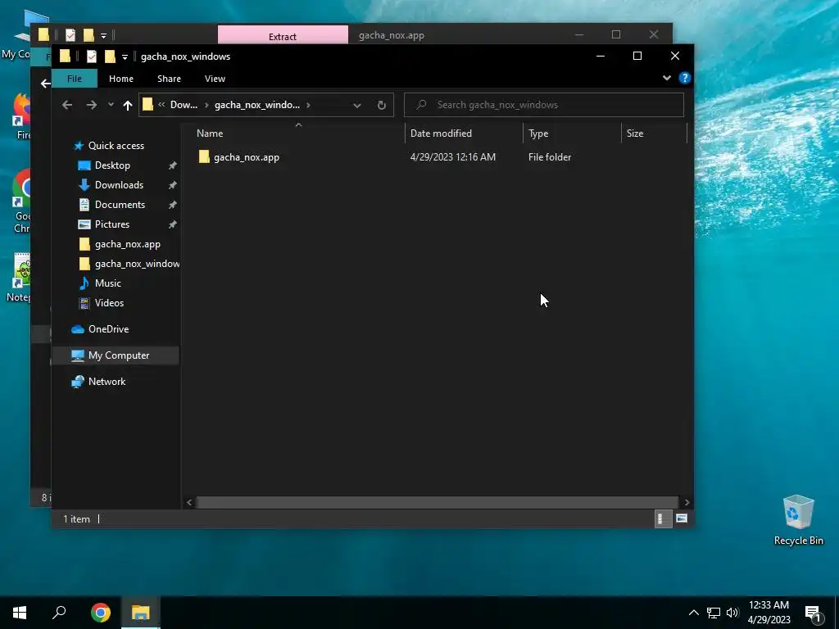Click the File folder type cell
839x629 pixels.
pos(550,157)
